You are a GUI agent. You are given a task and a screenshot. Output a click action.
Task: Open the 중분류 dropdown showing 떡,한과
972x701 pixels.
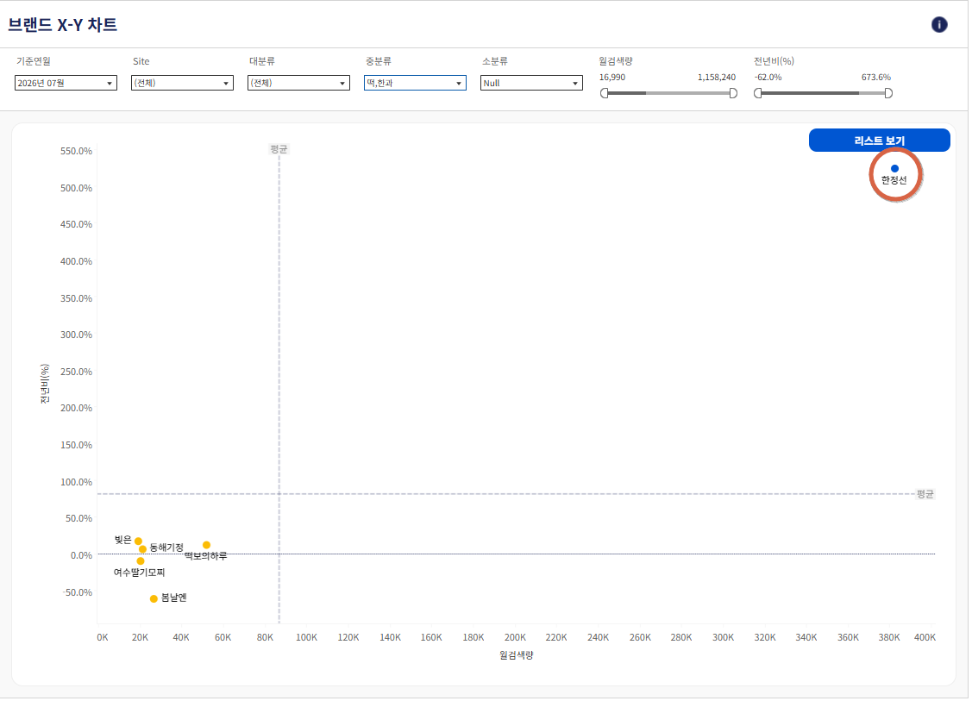click(x=416, y=83)
